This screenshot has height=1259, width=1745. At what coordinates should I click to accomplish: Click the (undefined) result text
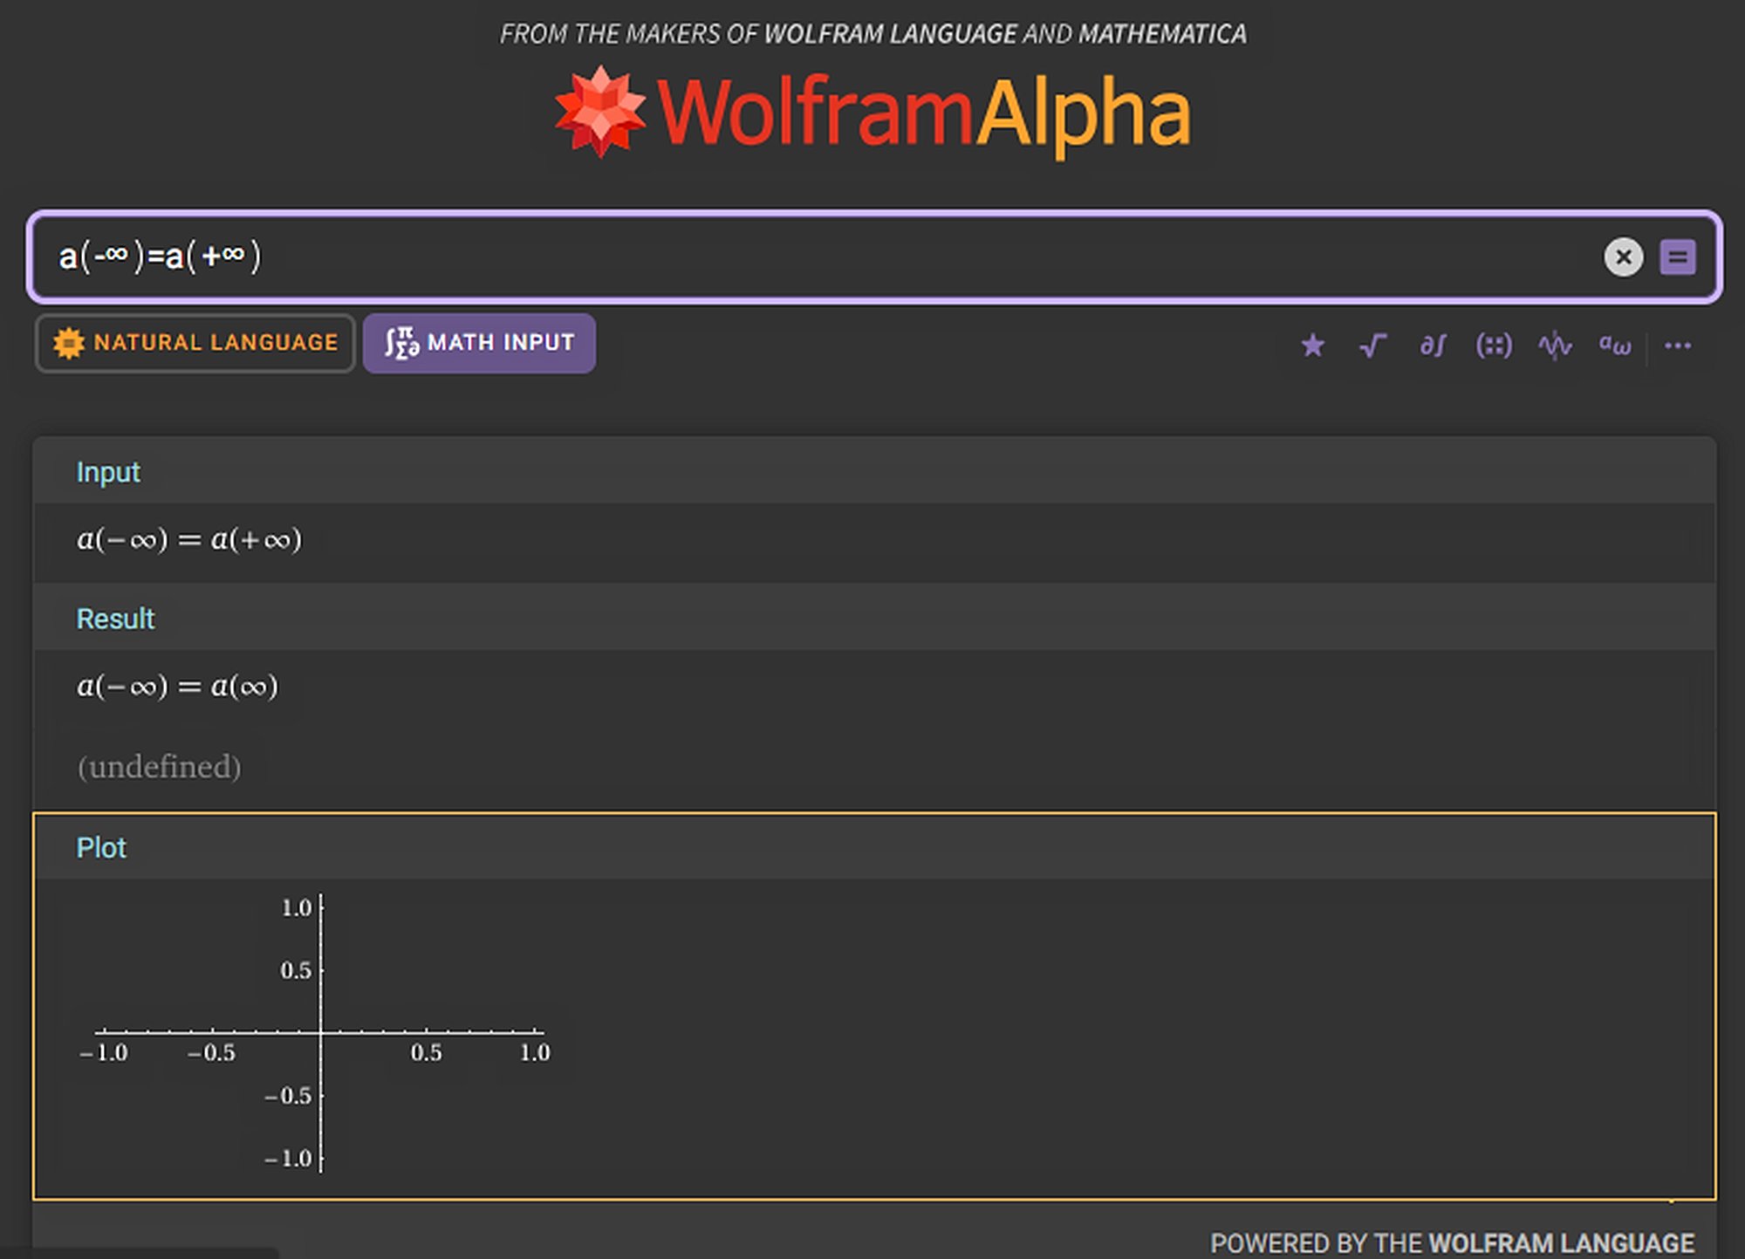pyautogui.click(x=159, y=767)
